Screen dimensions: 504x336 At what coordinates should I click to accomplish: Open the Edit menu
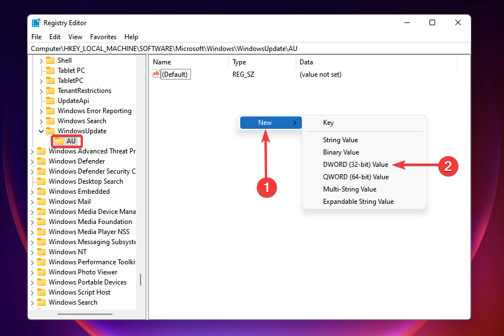tap(55, 37)
